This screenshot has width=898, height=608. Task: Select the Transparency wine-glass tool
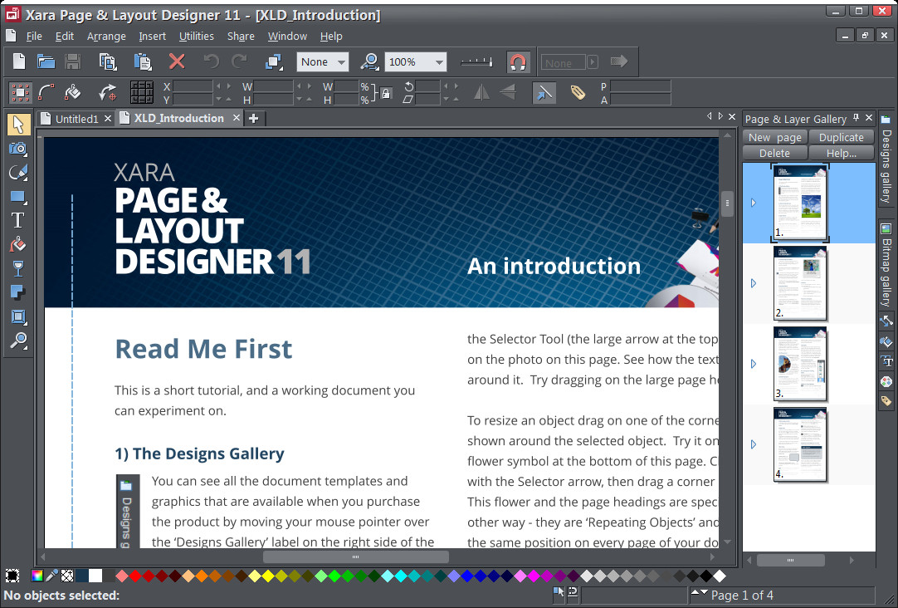point(18,269)
